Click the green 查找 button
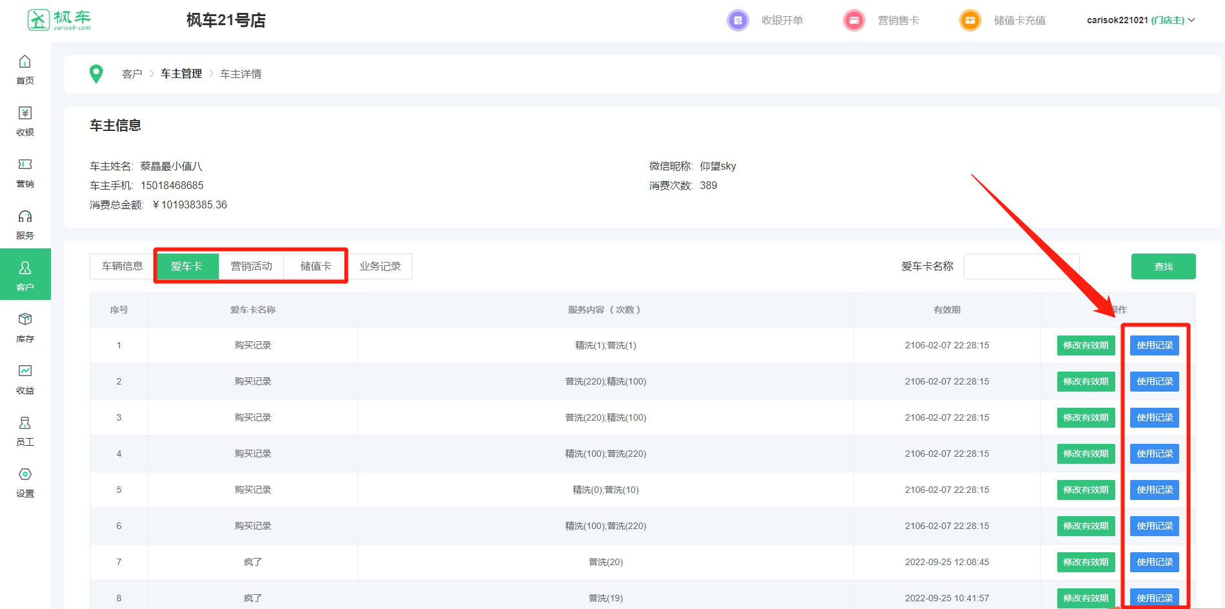Image resolution: width=1225 pixels, height=609 pixels. tap(1163, 266)
